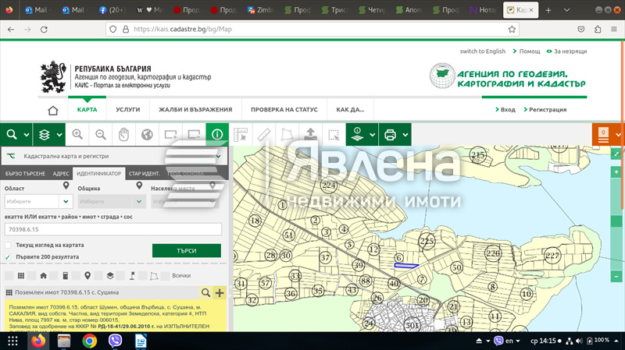This screenshot has height=350, width=625.
Task: Add parcel 70398.6.15 using plus icon
Action: (219, 292)
